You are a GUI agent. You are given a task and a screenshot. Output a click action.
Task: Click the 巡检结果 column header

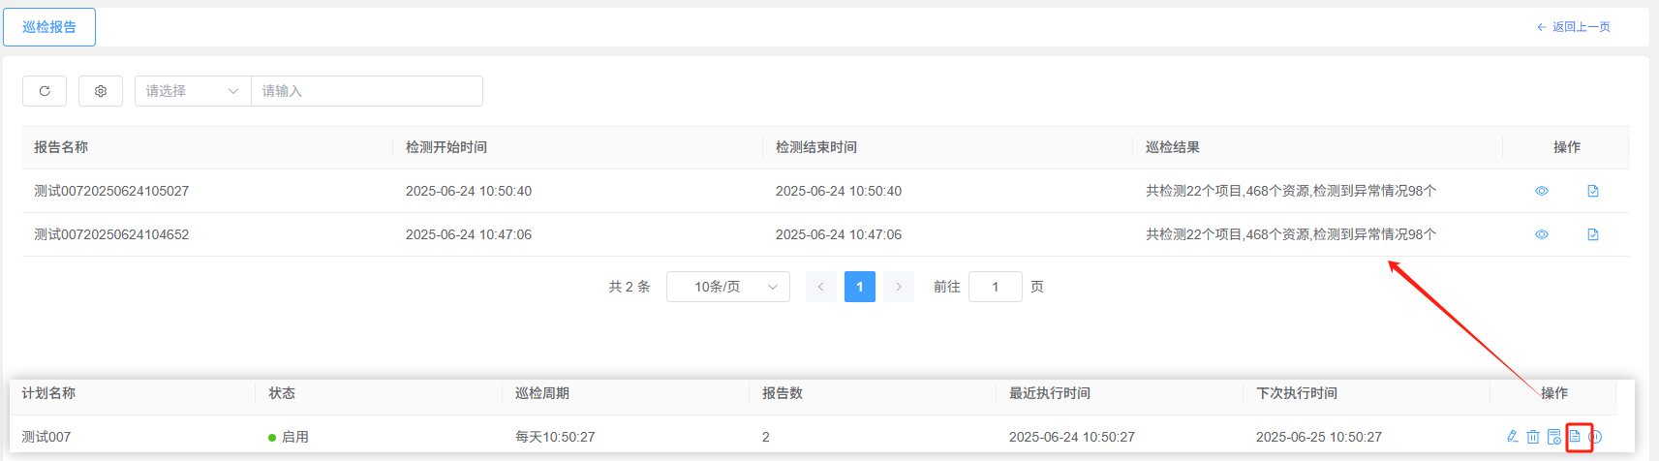point(1173,147)
